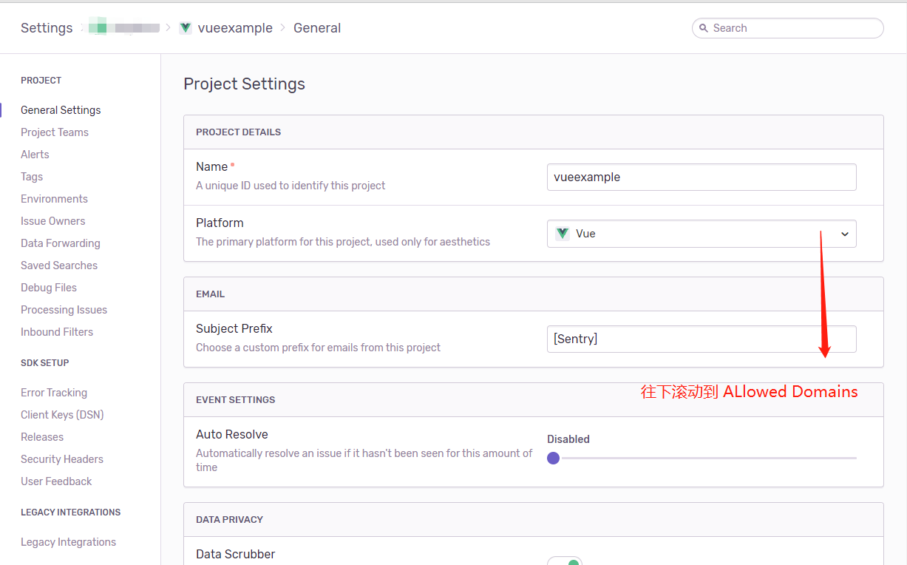Click vueexample breadcrumb link
The height and width of the screenshot is (565, 907).
tap(235, 28)
